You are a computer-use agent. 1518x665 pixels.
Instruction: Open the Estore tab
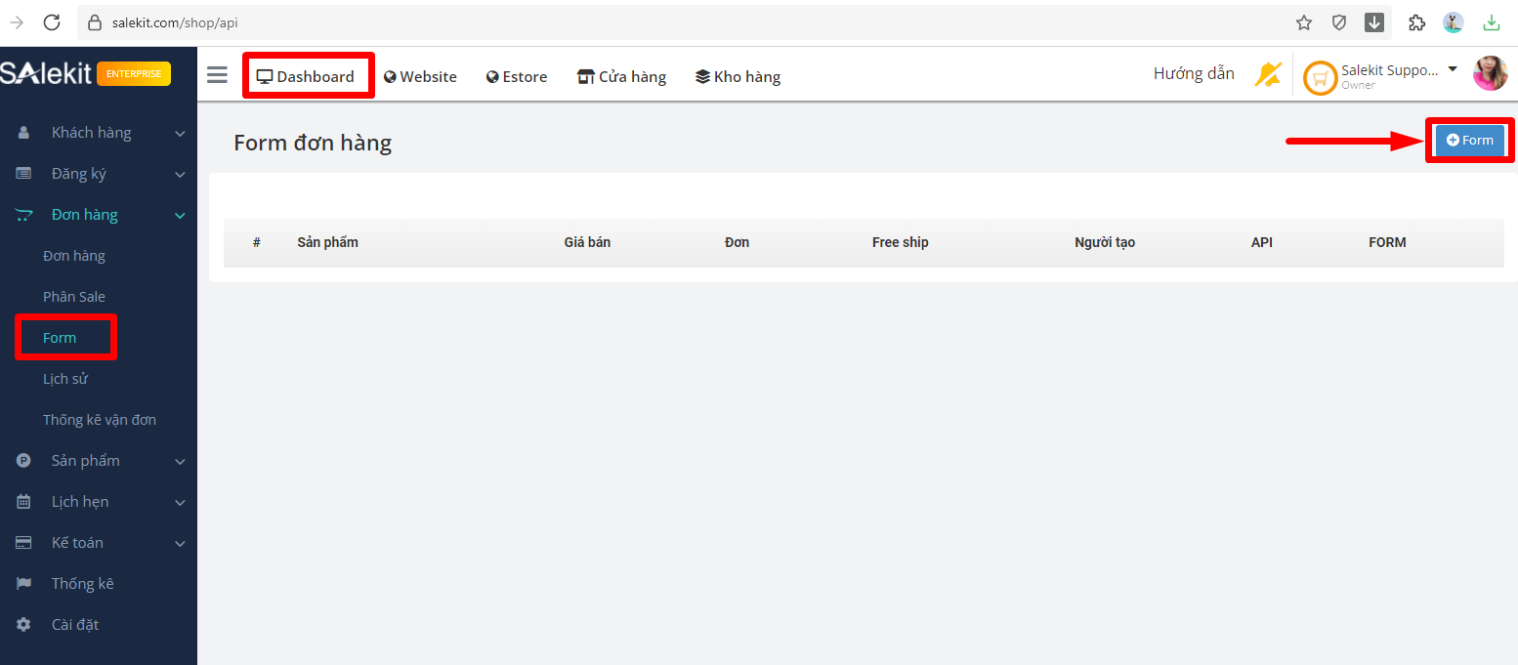(517, 76)
